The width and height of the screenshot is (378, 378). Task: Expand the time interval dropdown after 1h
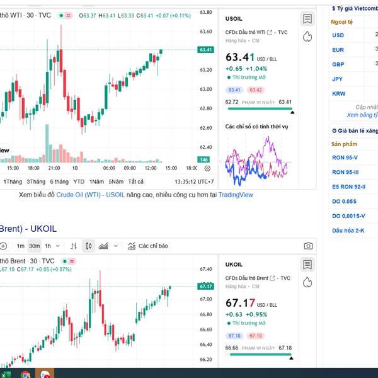click(57, 246)
